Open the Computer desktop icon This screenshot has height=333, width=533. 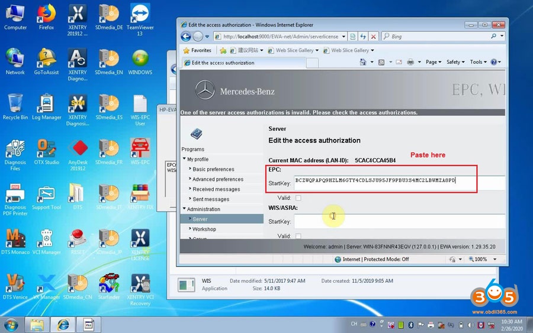[15, 17]
